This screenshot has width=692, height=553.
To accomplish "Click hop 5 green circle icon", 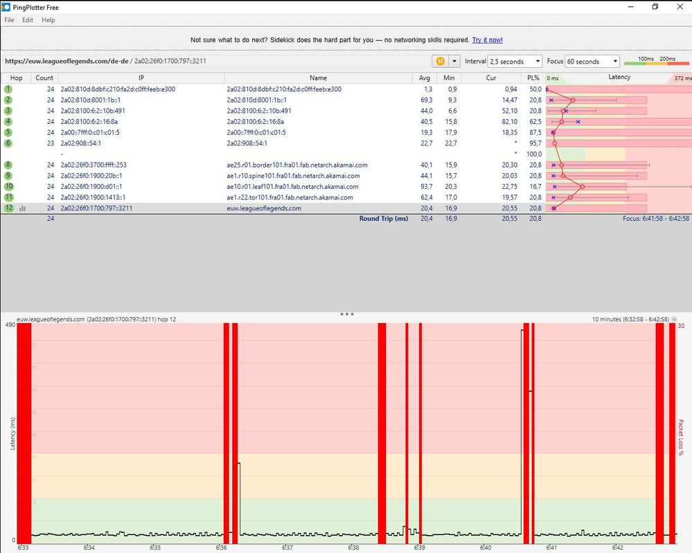I will 8,132.
